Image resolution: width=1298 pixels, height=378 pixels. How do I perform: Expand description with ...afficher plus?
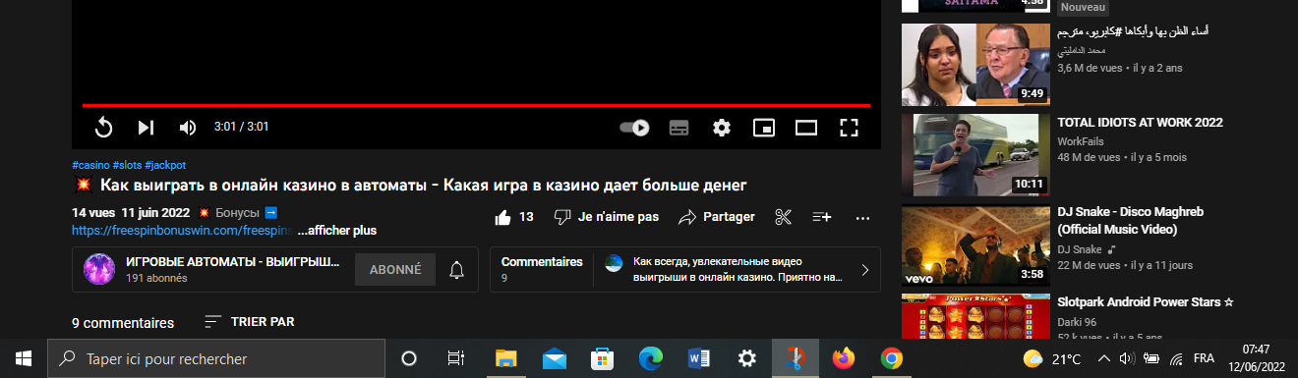(336, 231)
